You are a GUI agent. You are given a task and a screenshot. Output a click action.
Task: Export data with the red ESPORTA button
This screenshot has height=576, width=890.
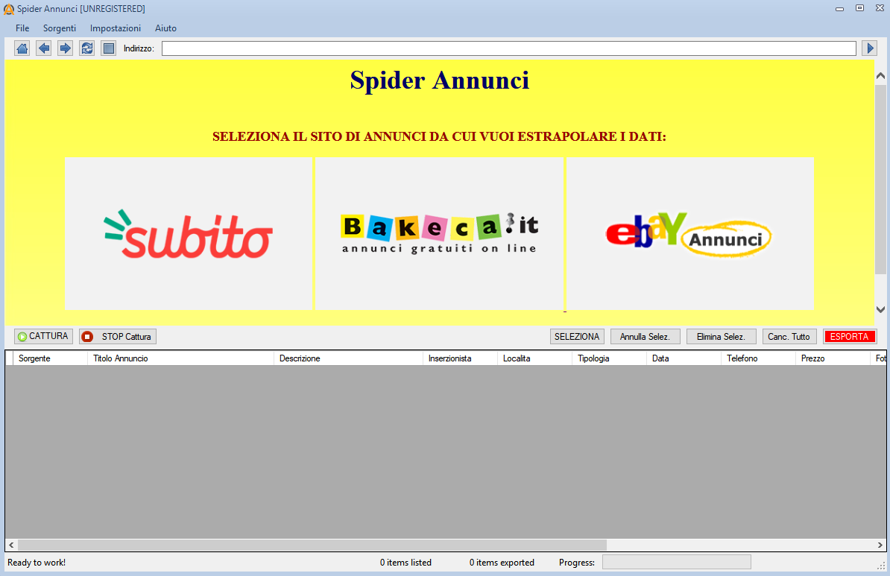[850, 337]
